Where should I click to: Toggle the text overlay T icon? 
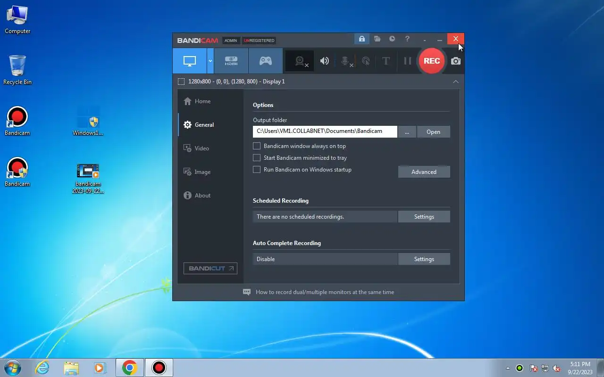[x=386, y=61]
